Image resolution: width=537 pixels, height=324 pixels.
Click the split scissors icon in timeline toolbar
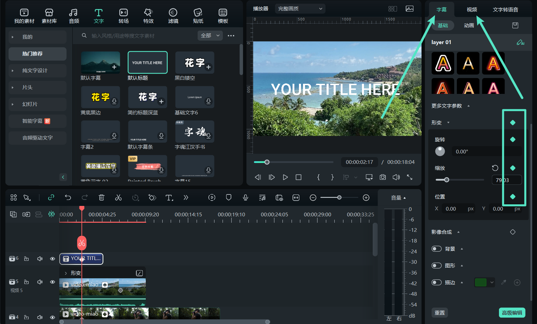click(x=118, y=198)
